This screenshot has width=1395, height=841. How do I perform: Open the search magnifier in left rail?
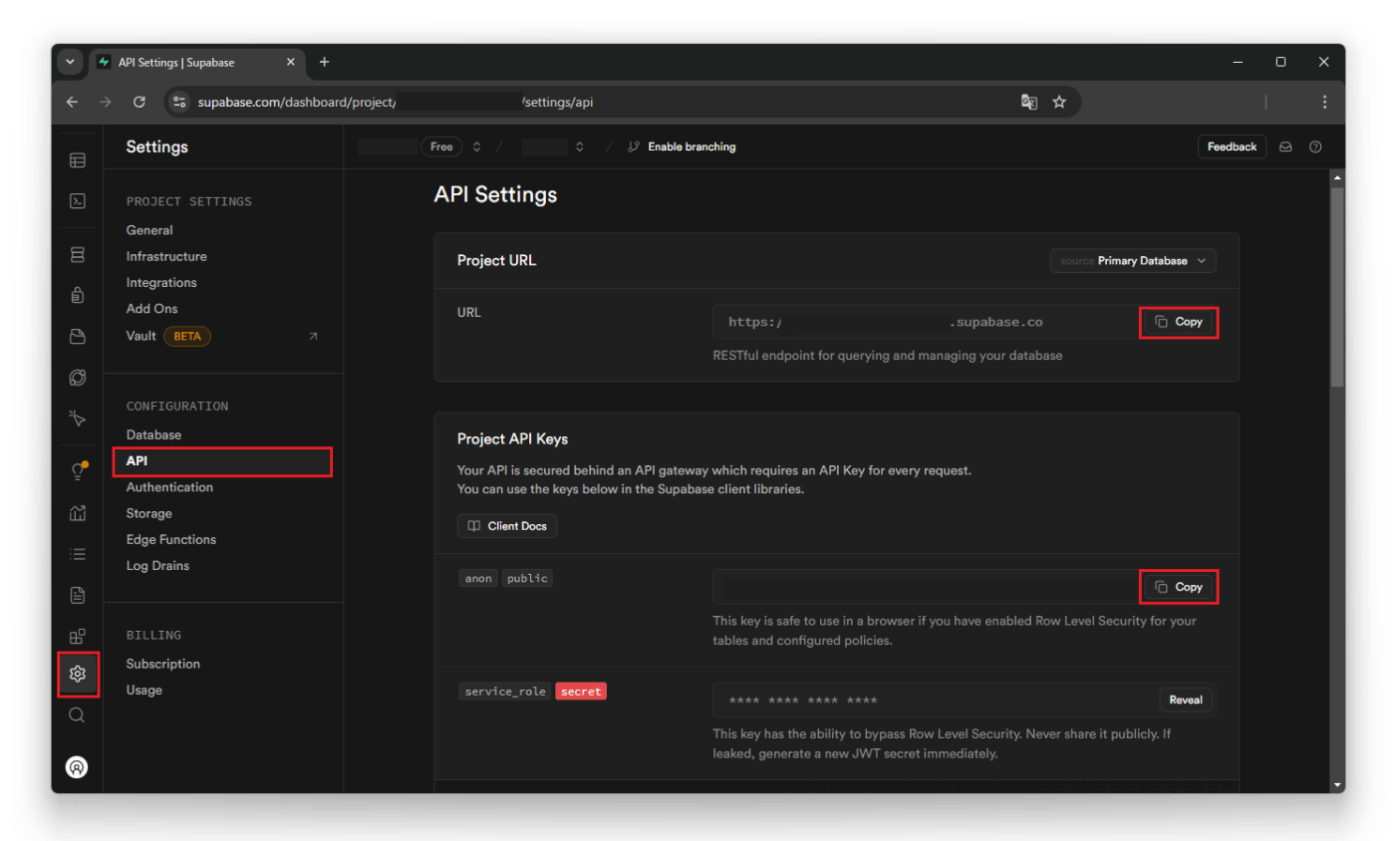coord(77,715)
